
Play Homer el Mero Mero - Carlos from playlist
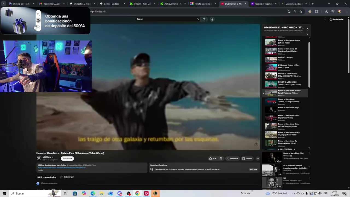285,42
